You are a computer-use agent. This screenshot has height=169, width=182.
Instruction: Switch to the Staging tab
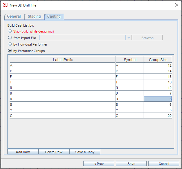coord(34,16)
